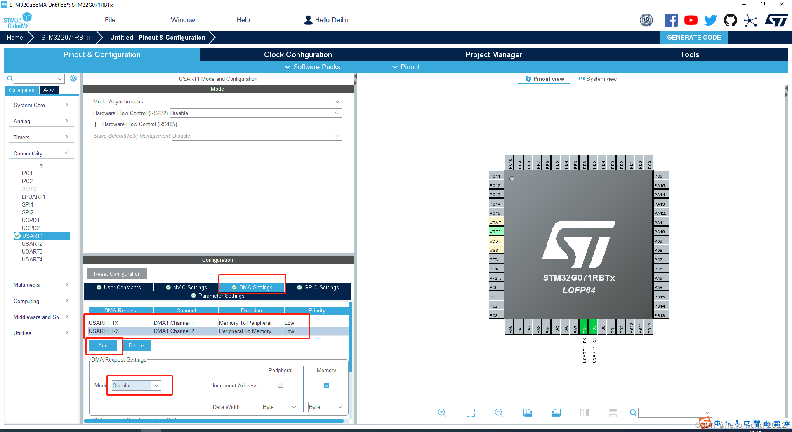Click the STM32G071RBTx breadcrumb

66,38
